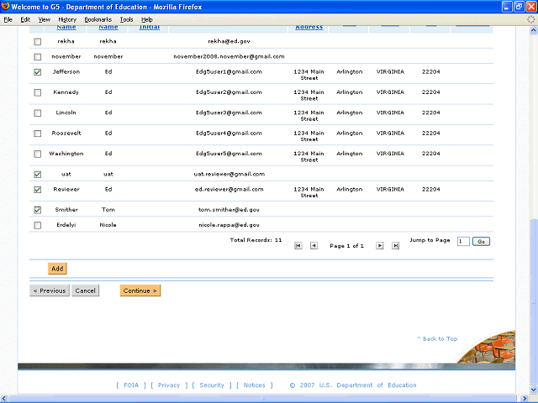Click throbber icon at menu bar right
Viewport: 538px width, 403px height.
530,18
